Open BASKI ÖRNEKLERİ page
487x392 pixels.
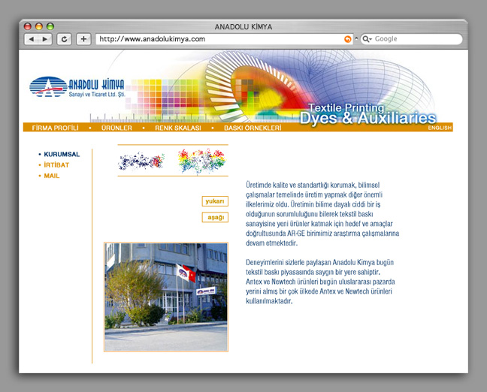pyautogui.click(x=253, y=128)
